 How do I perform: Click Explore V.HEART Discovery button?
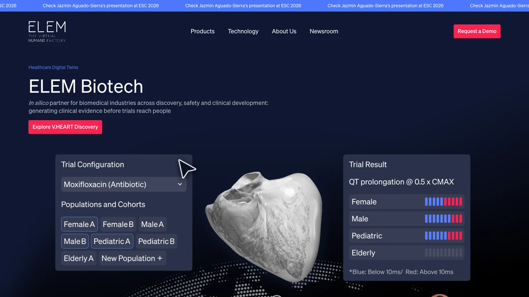[x=65, y=127]
